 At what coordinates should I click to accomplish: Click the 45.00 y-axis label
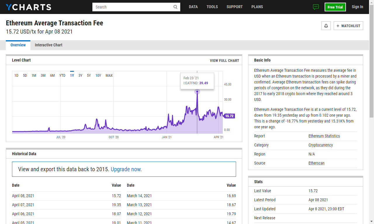(228, 85)
